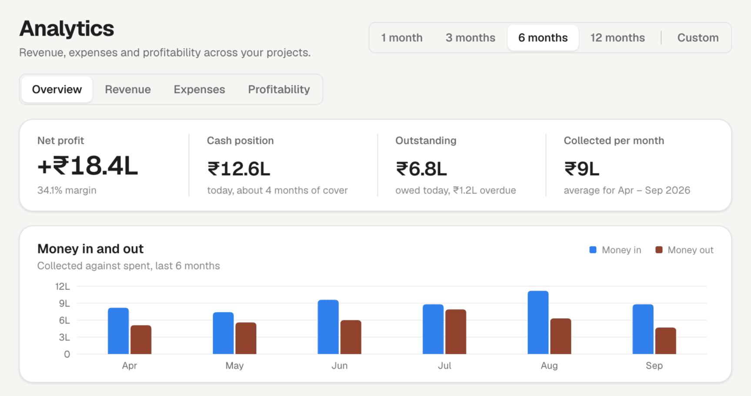This screenshot has width=751, height=396.
Task: Select the May Money out brown bar
Action: point(246,338)
